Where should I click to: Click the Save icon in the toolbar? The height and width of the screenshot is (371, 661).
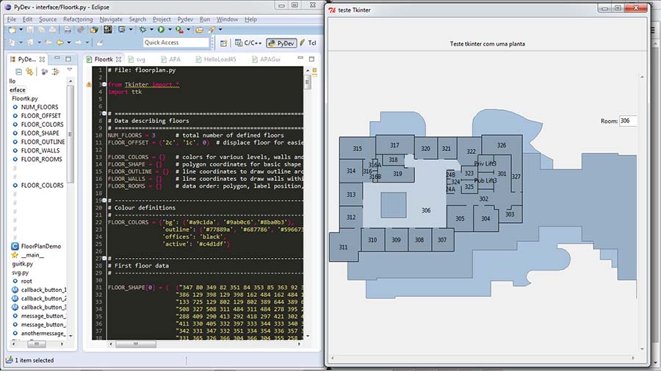click(x=30, y=29)
